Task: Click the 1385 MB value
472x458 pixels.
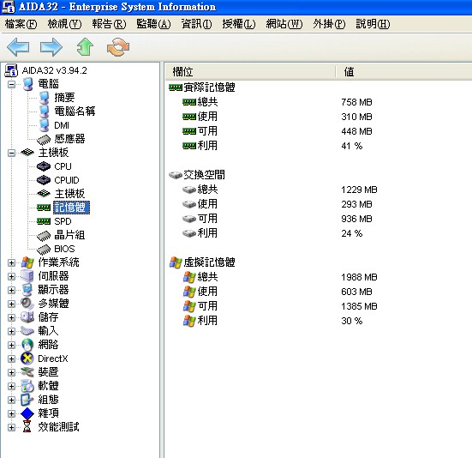Action: [x=359, y=306]
